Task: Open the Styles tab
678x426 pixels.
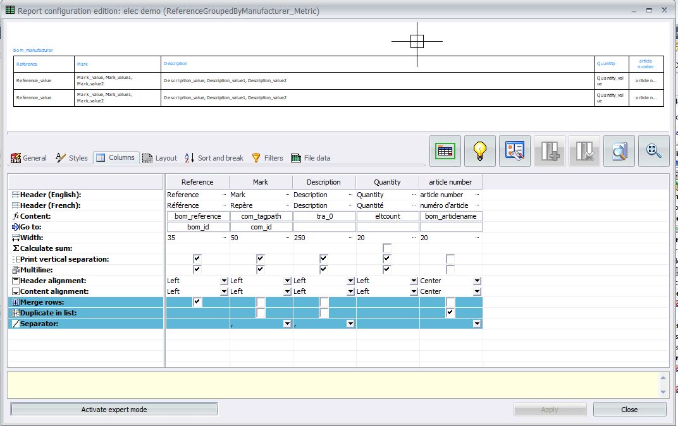Action: tap(71, 158)
